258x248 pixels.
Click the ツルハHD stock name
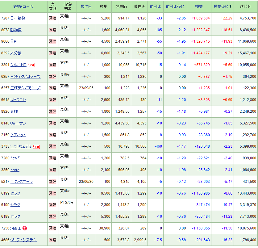(19, 65)
